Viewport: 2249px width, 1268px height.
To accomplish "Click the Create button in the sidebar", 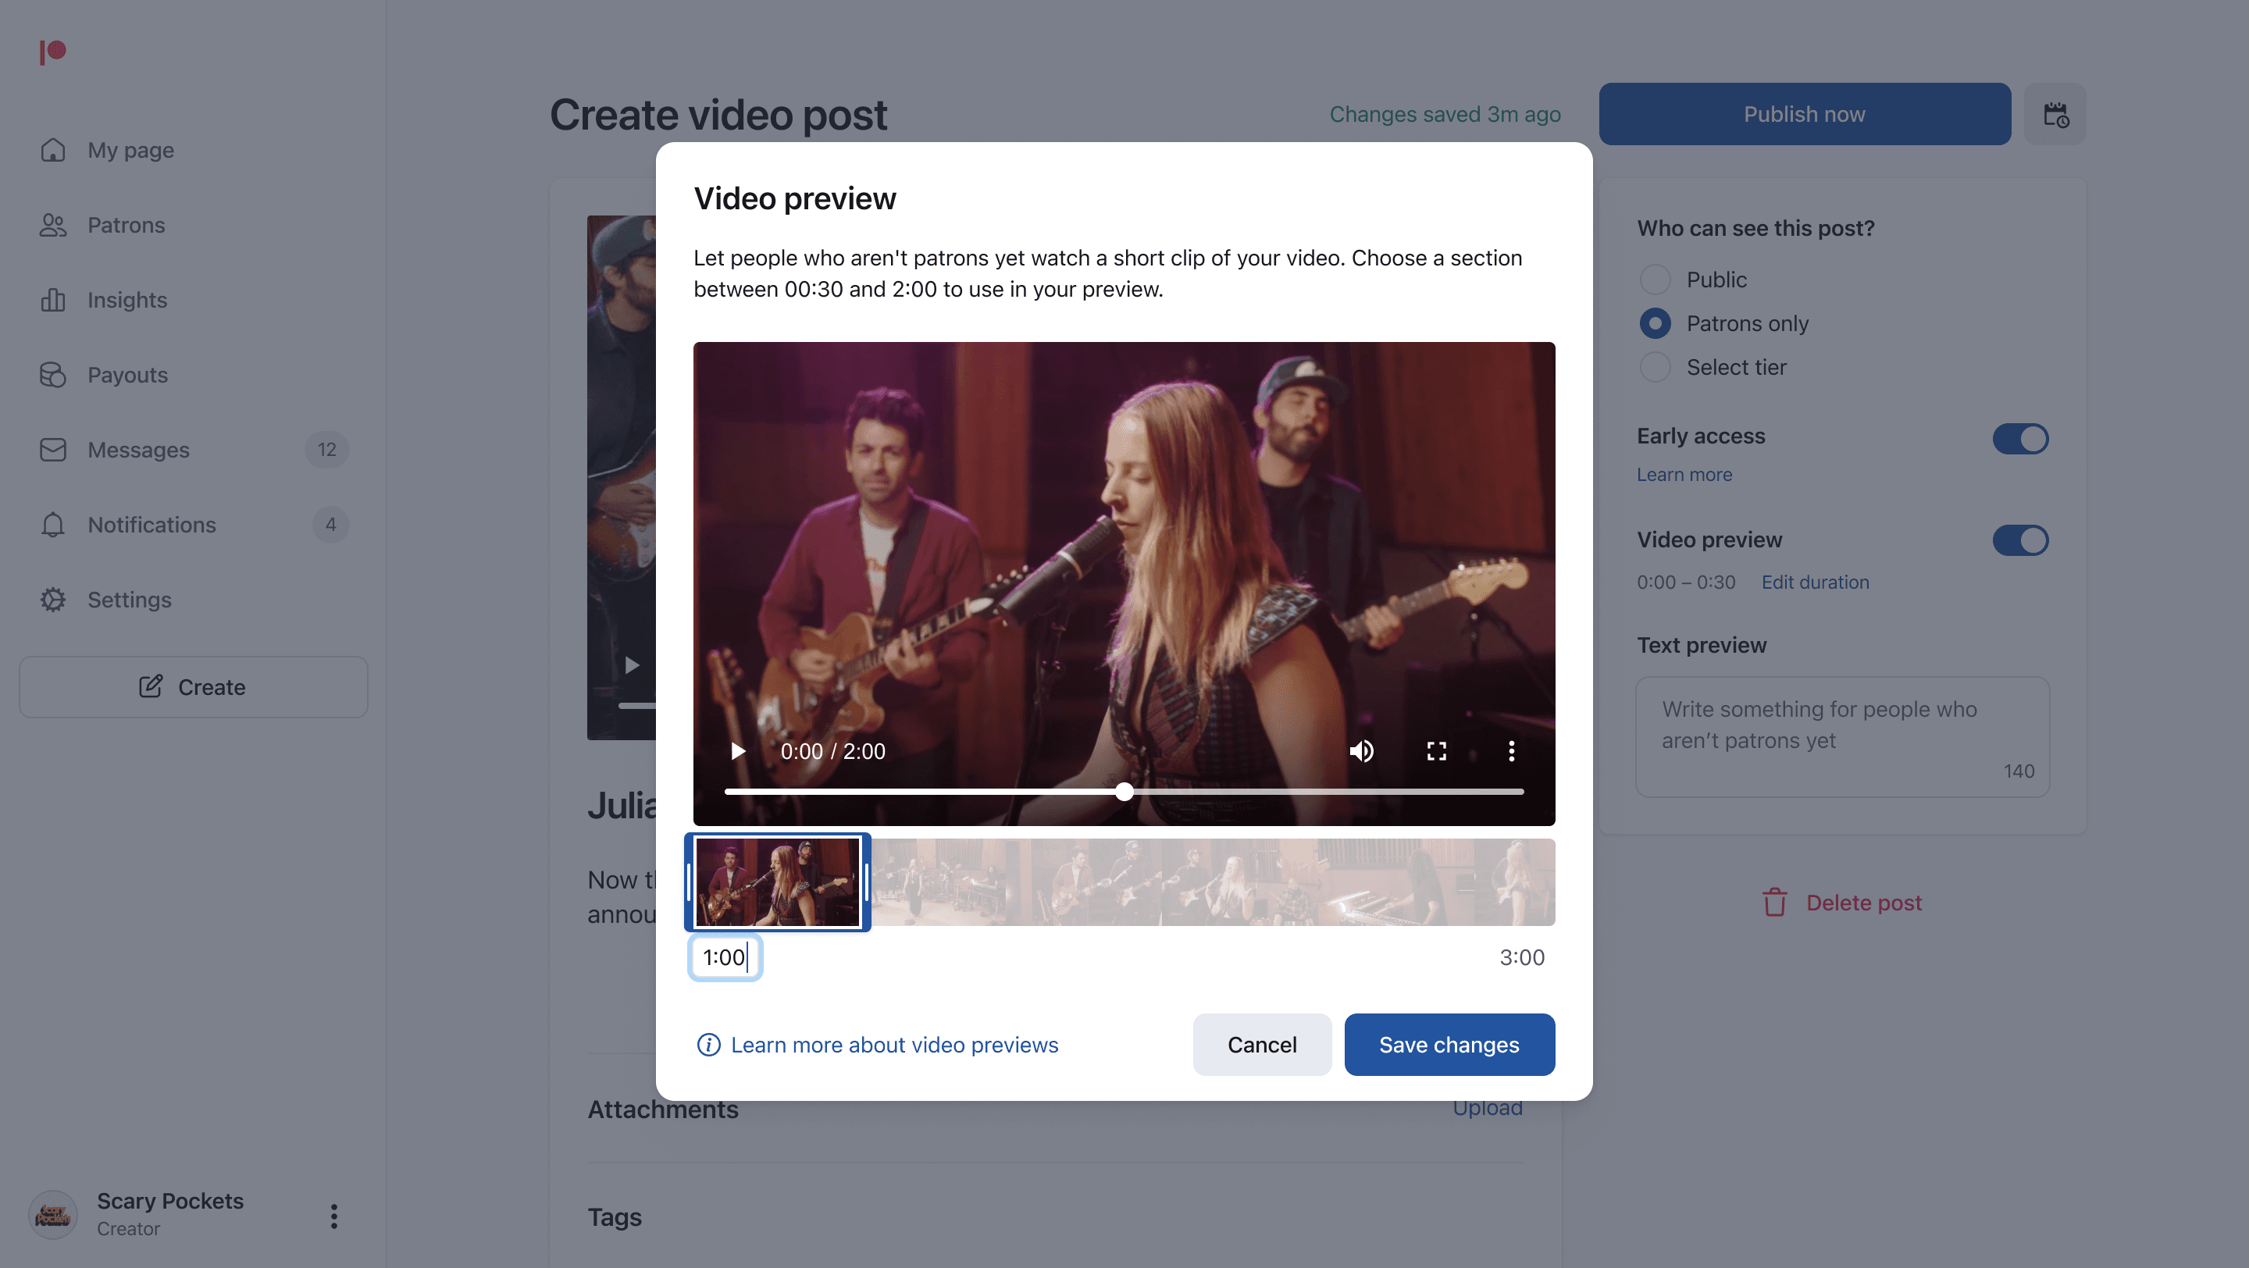I will tap(193, 688).
